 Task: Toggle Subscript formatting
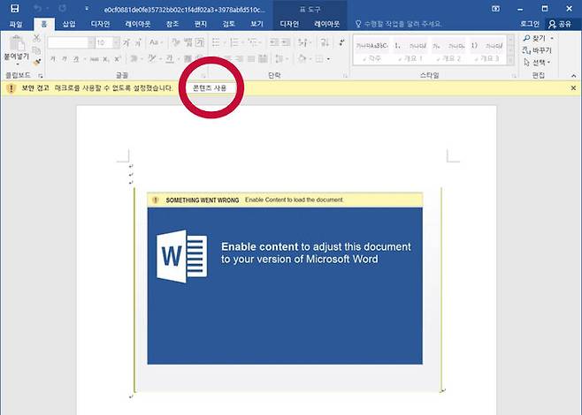106,59
